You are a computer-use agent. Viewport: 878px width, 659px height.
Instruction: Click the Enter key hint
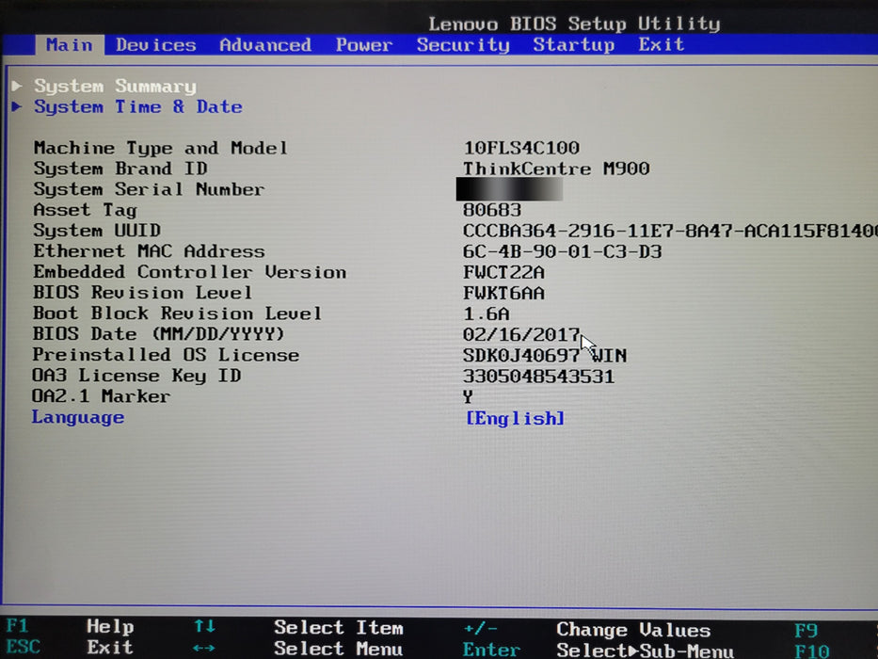pyautogui.click(x=491, y=650)
